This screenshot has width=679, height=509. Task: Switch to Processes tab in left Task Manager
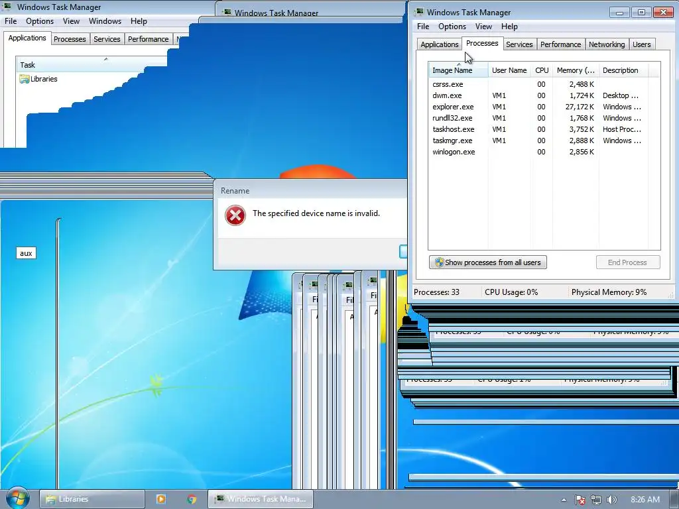[69, 39]
